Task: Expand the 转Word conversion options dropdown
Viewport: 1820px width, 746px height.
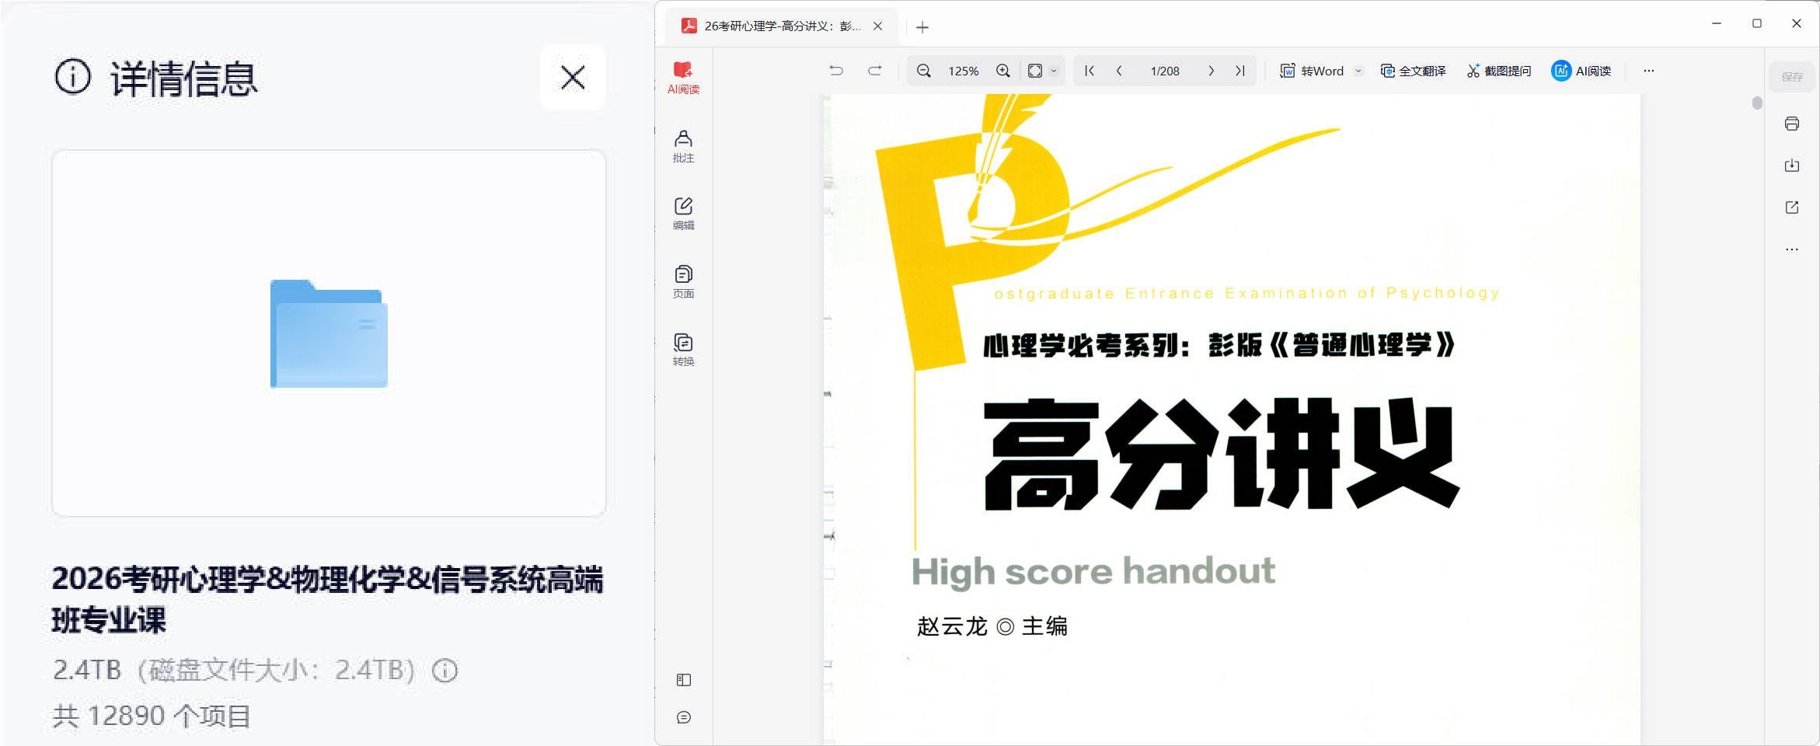Action: pyautogui.click(x=1358, y=71)
